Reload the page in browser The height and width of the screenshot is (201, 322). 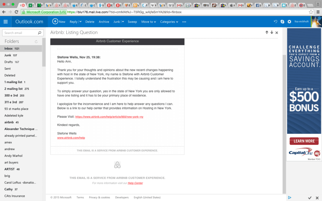pos(16,12)
